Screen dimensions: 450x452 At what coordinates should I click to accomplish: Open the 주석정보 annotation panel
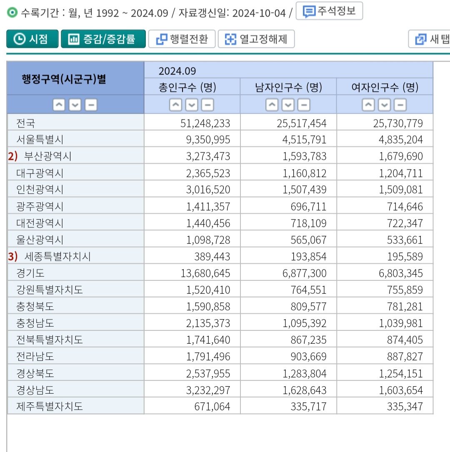pyautogui.click(x=329, y=11)
